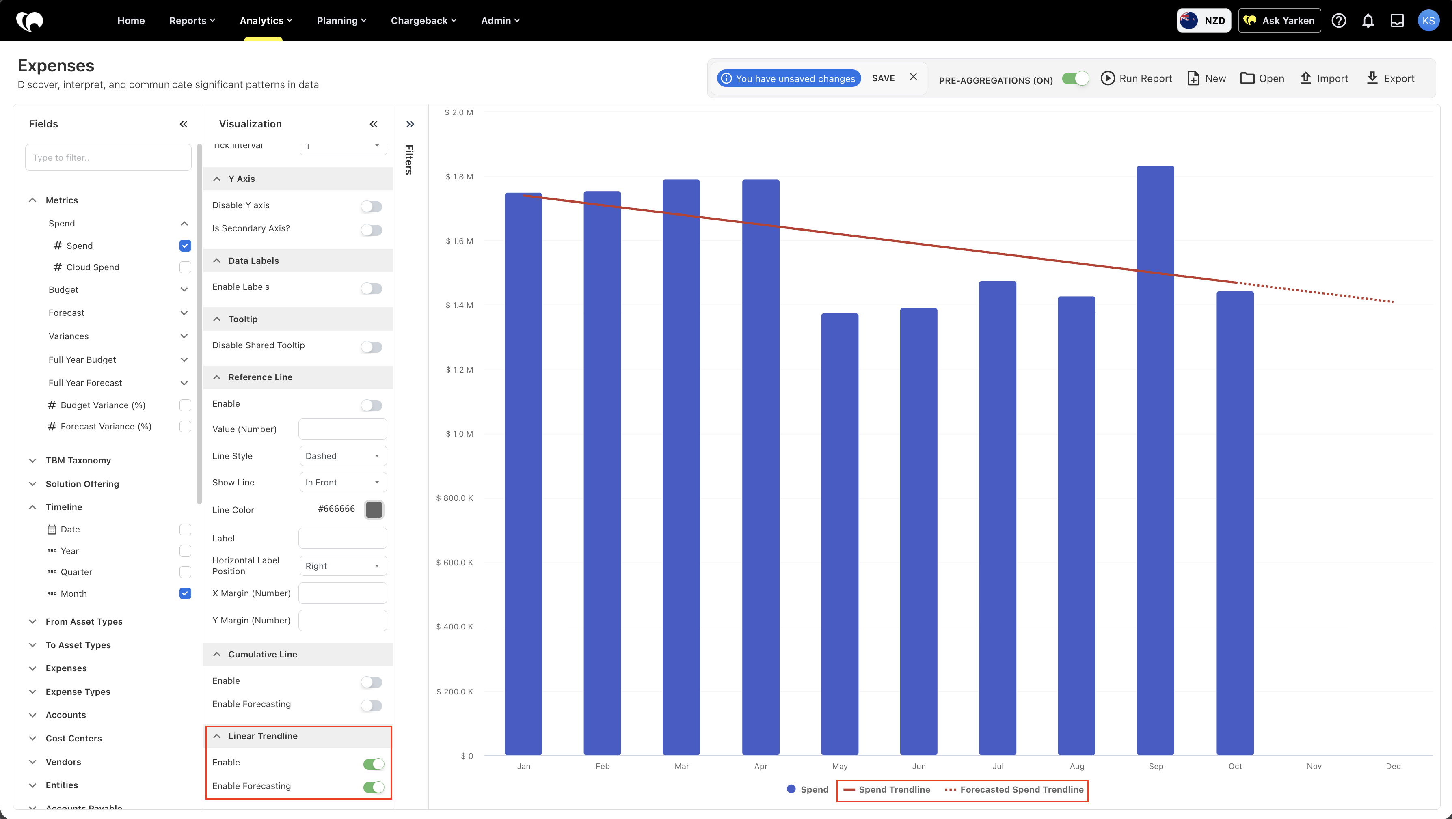Toggle Disable Y axis switch
Screen dimensions: 1452x819
click(372, 207)
